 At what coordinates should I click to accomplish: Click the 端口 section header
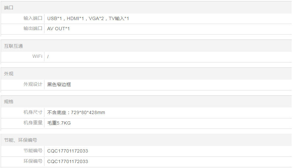[9, 8]
